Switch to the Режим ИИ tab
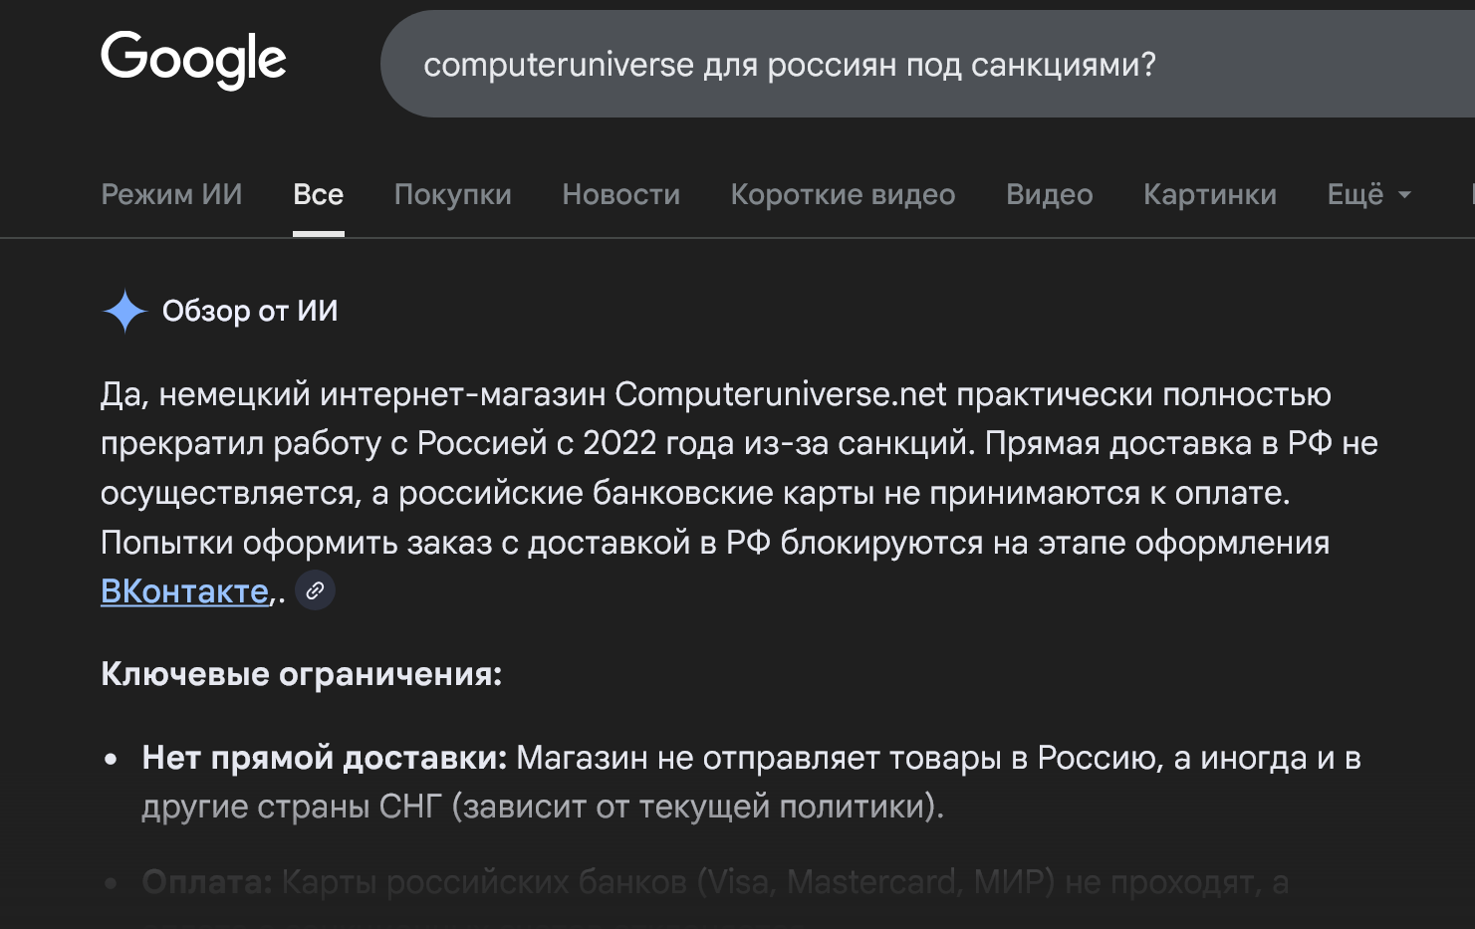 point(171,194)
